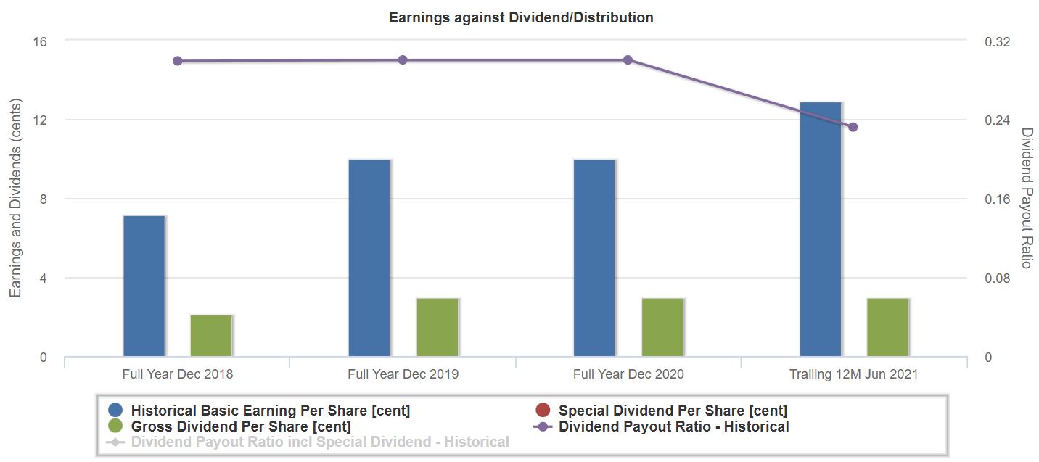The image size is (1039, 462).
Task: Click the payout ratio point for Dec 2019
Action: tap(403, 60)
